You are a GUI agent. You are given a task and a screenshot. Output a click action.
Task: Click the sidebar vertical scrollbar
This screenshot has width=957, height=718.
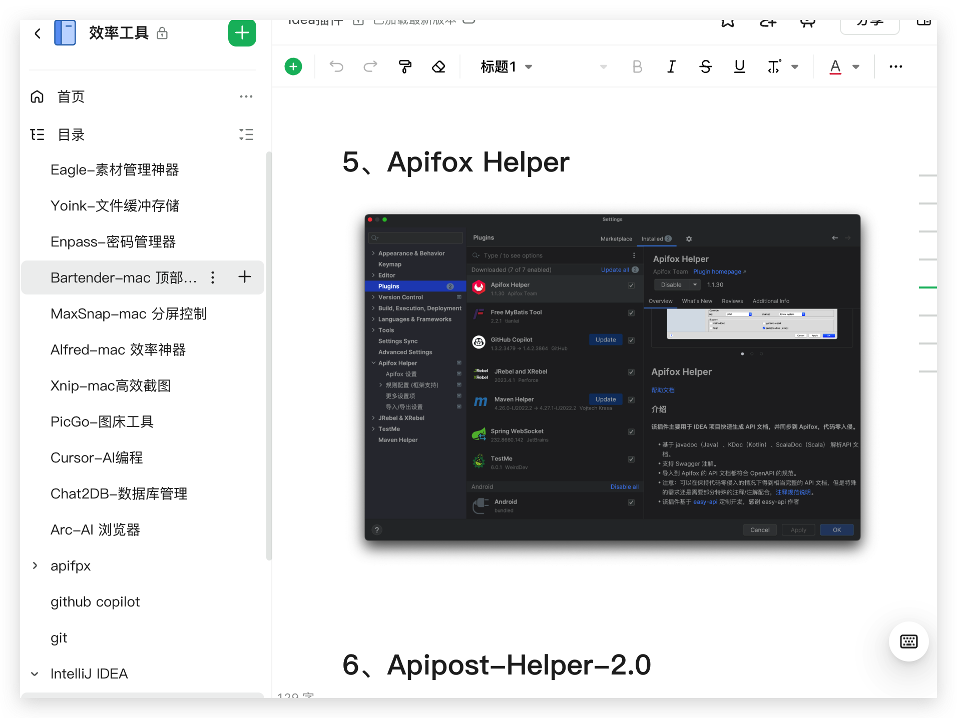(x=269, y=356)
